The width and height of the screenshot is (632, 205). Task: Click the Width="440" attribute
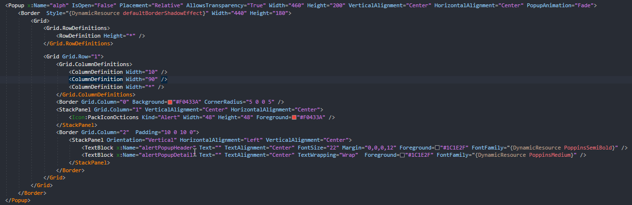coord(229,13)
